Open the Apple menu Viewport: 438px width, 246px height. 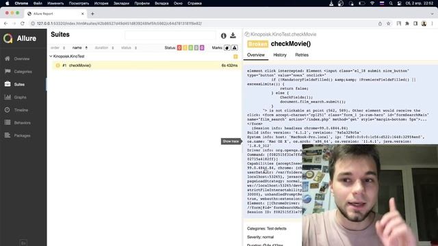point(8,3)
